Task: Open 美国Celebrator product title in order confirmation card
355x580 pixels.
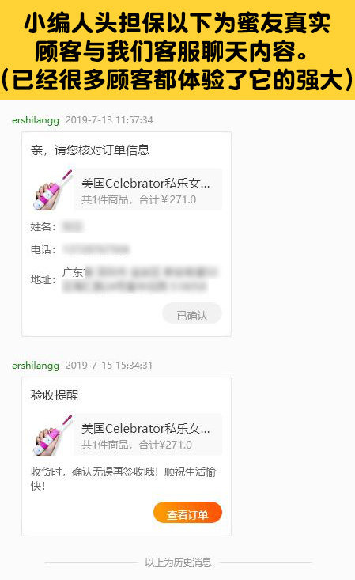Action: (145, 183)
